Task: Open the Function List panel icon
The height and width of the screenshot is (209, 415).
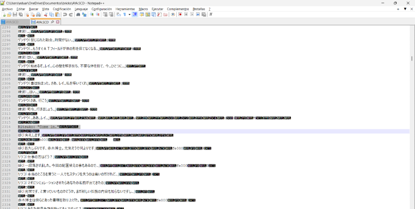Action: (159, 14)
